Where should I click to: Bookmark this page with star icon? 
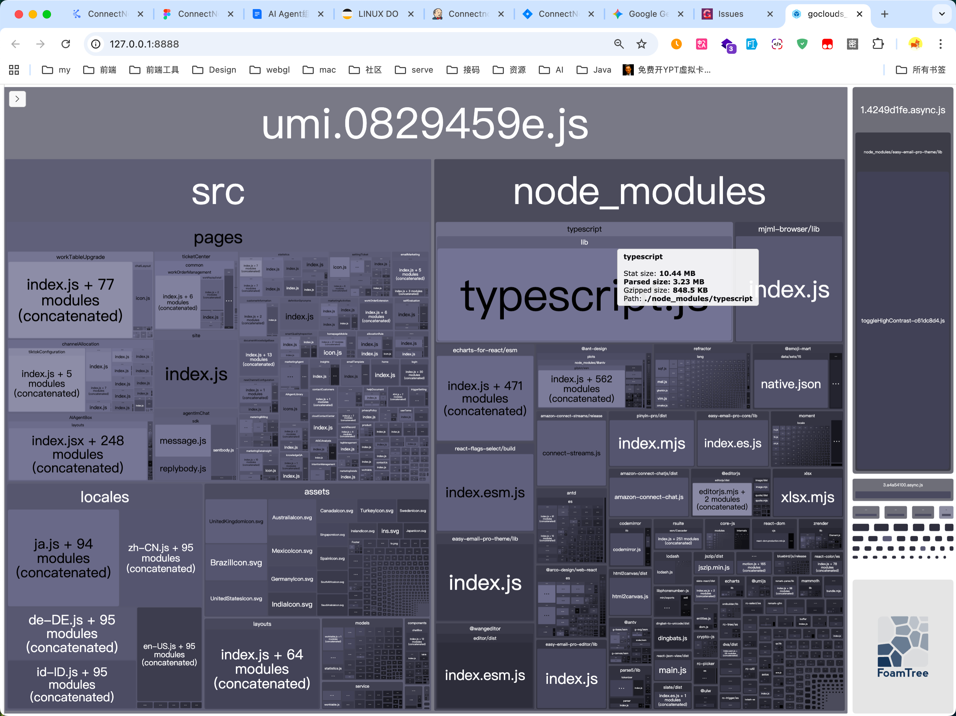click(642, 44)
